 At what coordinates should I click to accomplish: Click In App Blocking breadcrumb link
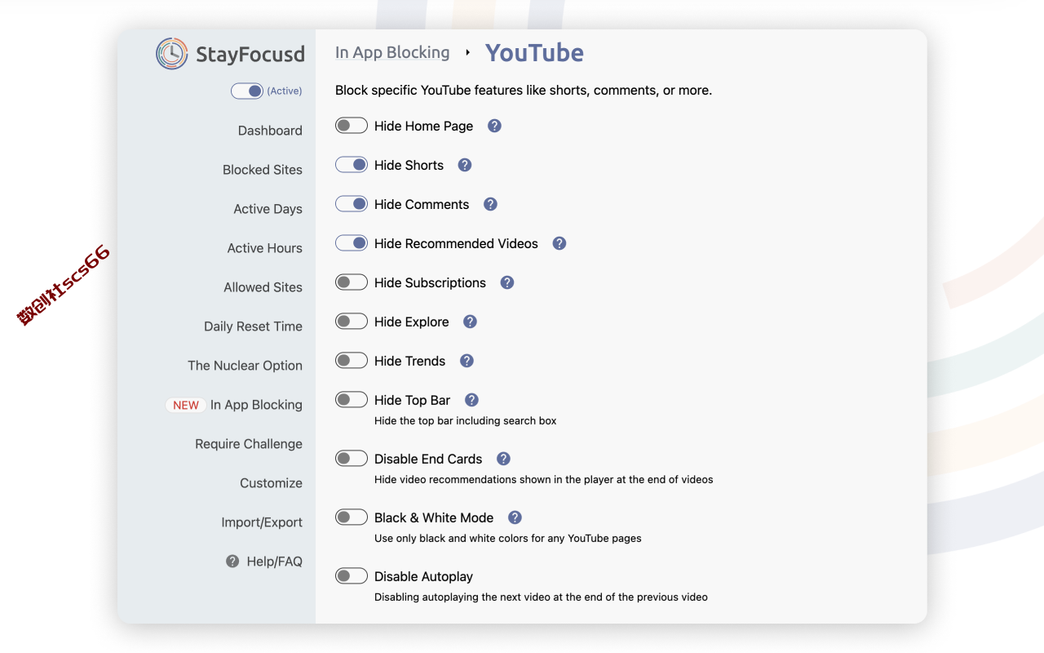pyautogui.click(x=392, y=52)
